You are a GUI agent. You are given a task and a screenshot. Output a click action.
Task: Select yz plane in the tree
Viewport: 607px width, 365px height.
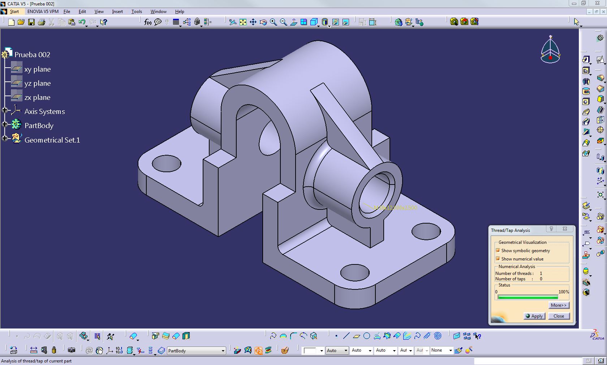coord(38,83)
